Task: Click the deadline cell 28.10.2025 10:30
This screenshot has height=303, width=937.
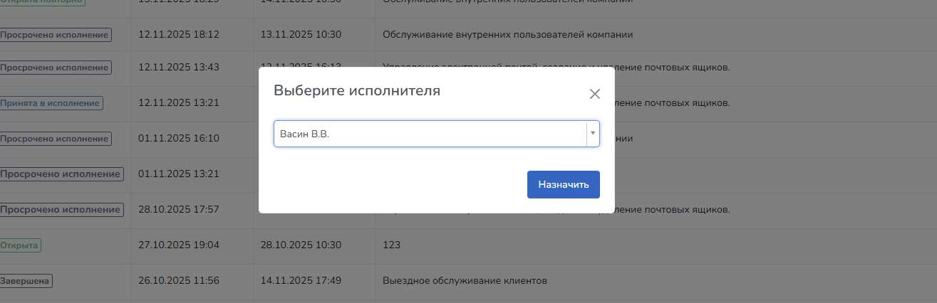Action: click(301, 245)
